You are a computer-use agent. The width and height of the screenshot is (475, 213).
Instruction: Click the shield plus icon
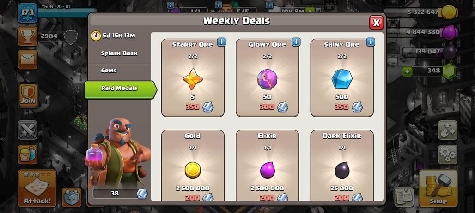72,197
